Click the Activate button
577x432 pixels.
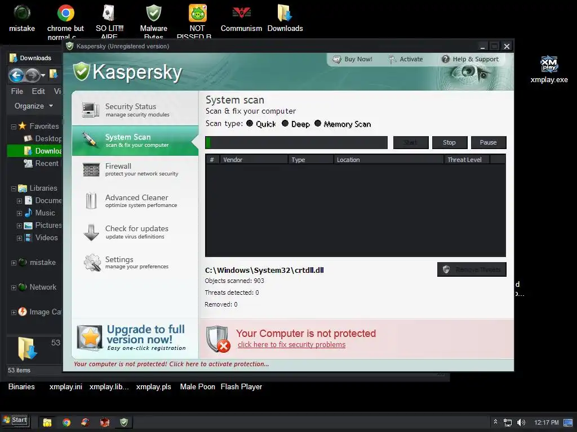(406, 59)
